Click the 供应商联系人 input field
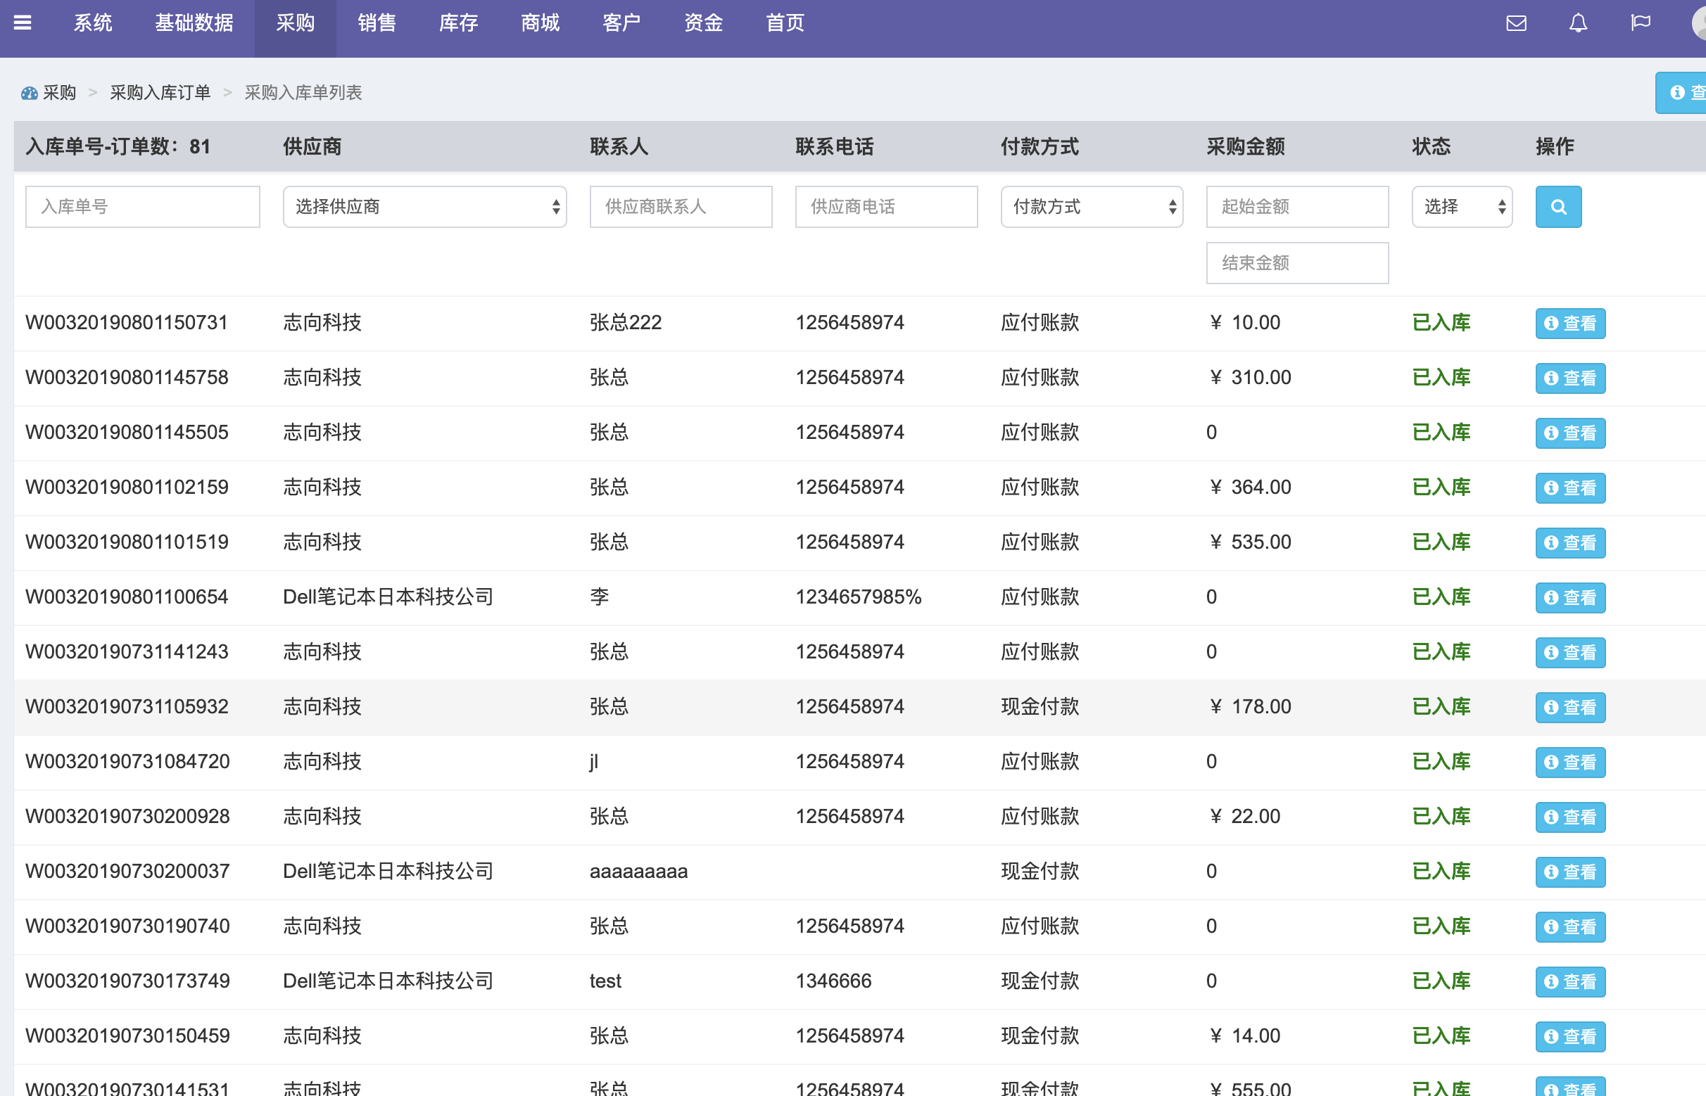1706x1096 pixels. (x=681, y=207)
